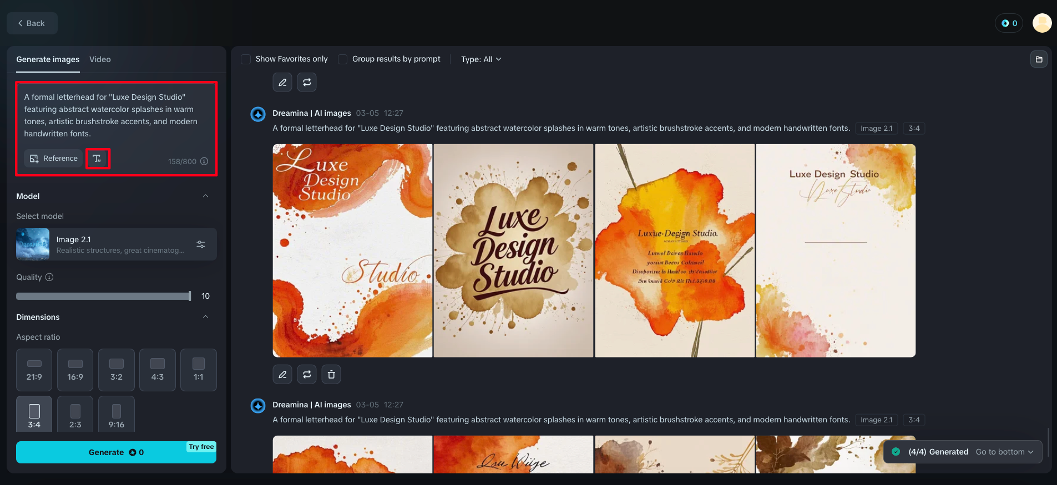Delete the first generation with trash icon
Image resolution: width=1057 pixels, height=485 pixels.
coord(331,375)
